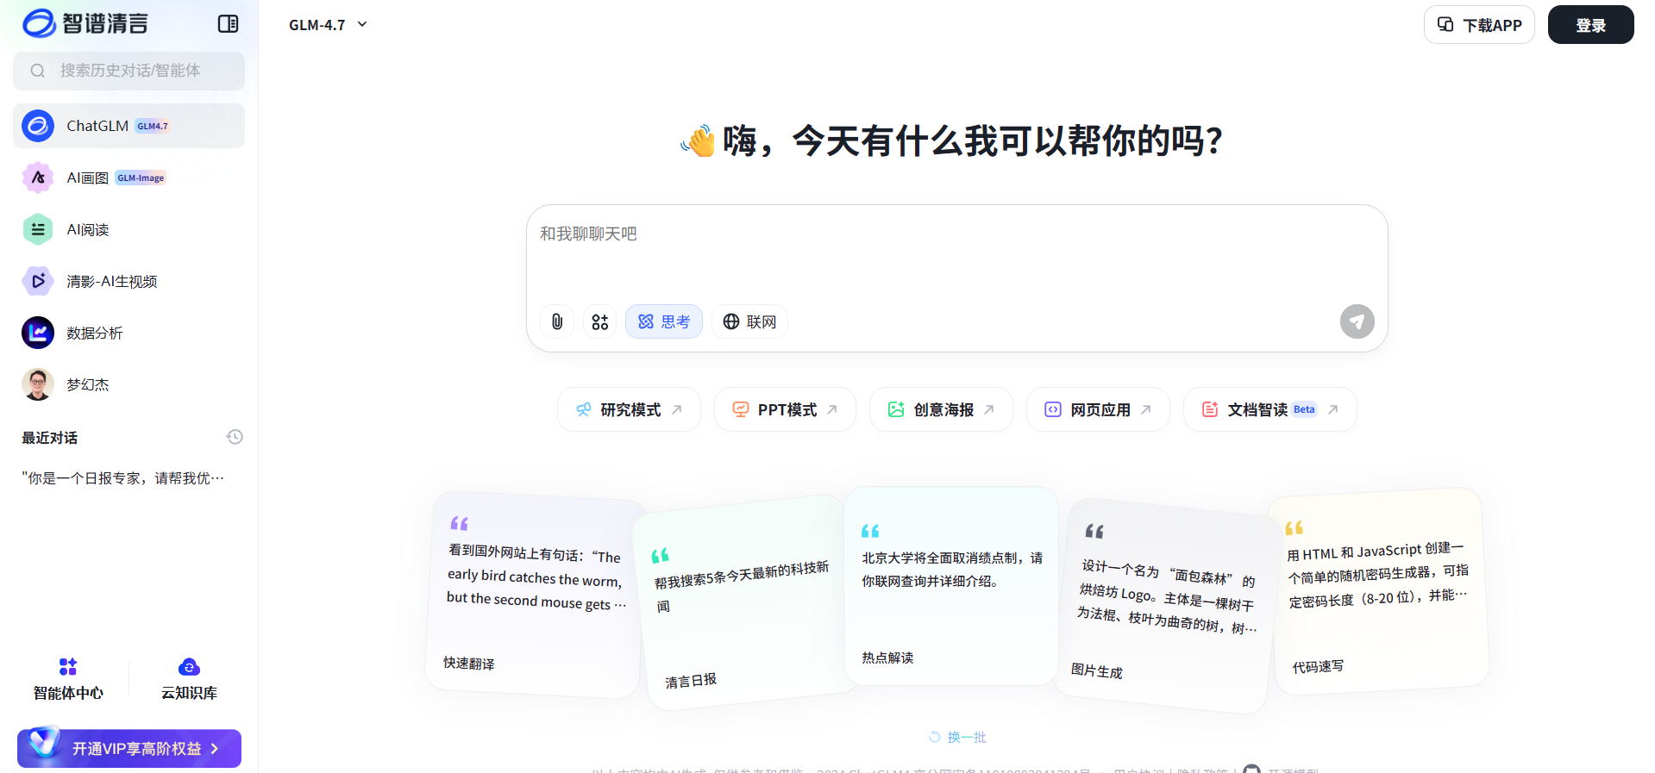
Task: Toggle 联网 web search
Action: [x=749, y=321]
